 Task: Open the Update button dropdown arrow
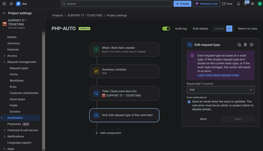[x=229, y=29]
